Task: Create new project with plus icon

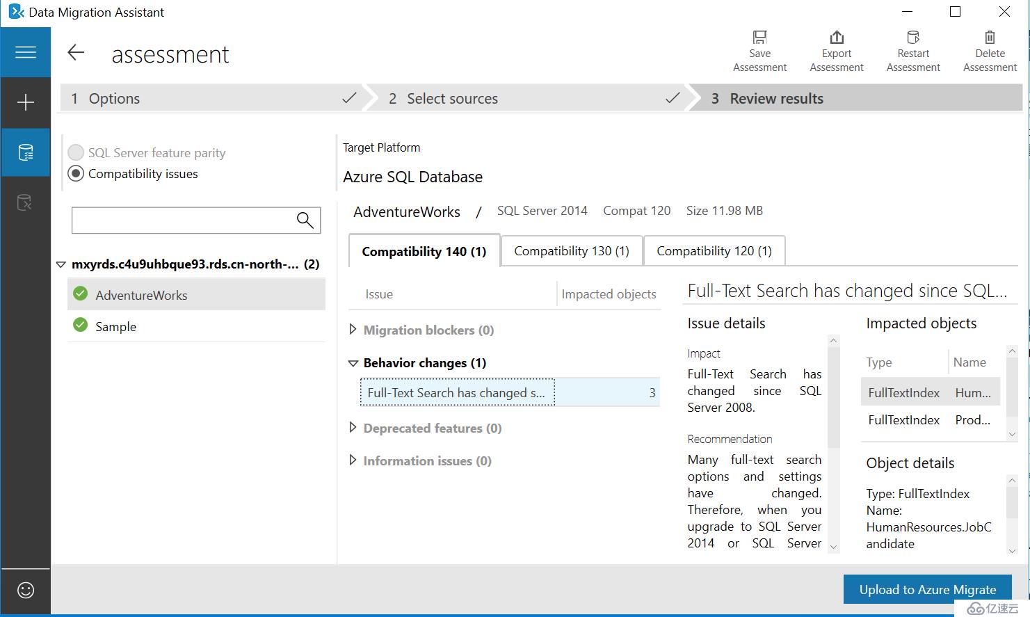Action: (x=26, y=102)
